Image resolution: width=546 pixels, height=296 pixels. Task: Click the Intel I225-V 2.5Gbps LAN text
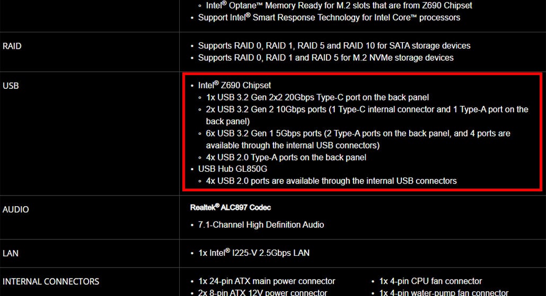254,253
